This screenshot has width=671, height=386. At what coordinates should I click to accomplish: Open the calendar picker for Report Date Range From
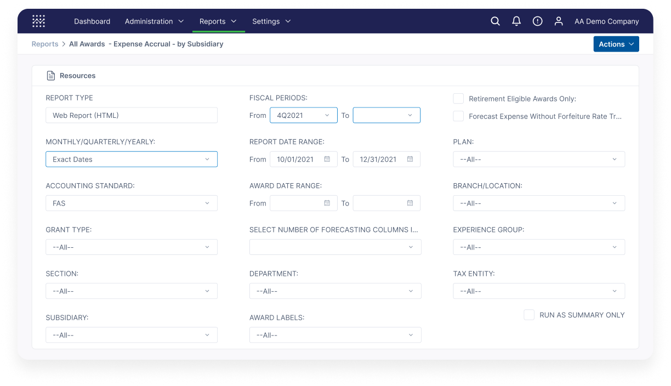coord(327,159)
